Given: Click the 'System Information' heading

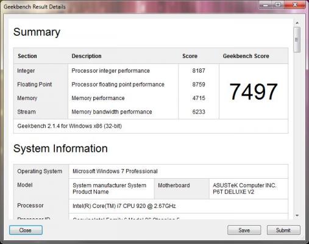Looking at the screenshot, I should pos(60,149).
